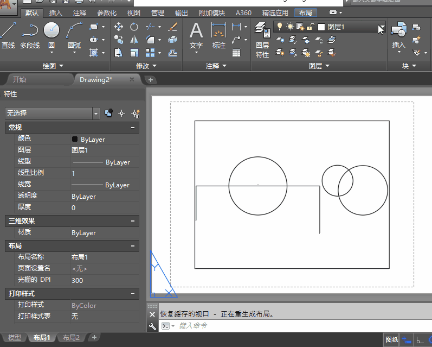Viewport: 432px width, 347px height.
Task: Click the Mirror tool icon
Action: coord(134,40)
